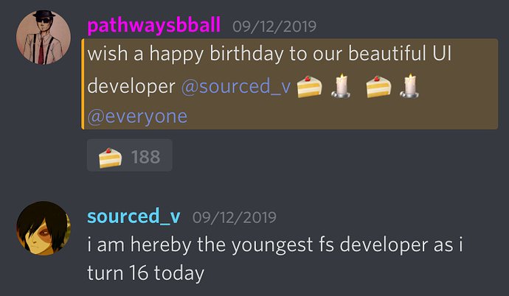Click first candle emoji in birthday message

[341, 86]
